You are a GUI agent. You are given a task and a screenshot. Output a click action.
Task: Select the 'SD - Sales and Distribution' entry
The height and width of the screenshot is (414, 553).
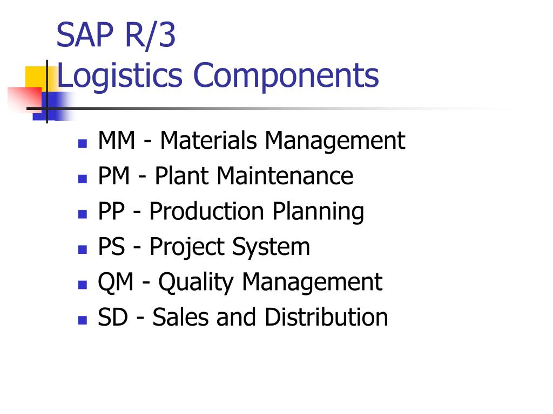coord(243,317)
